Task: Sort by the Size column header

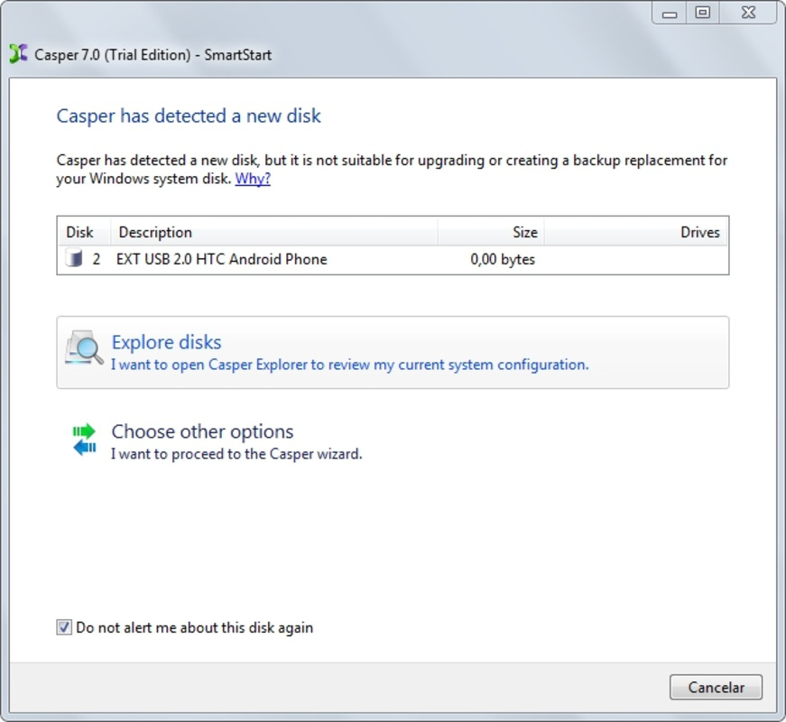Action: click(x=491, y=232)
